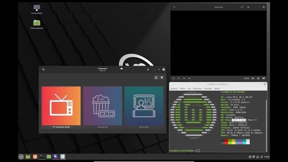Screen dimensions: 288x162
Task: Open volume control in Celluloid
Action: point(264,78)
